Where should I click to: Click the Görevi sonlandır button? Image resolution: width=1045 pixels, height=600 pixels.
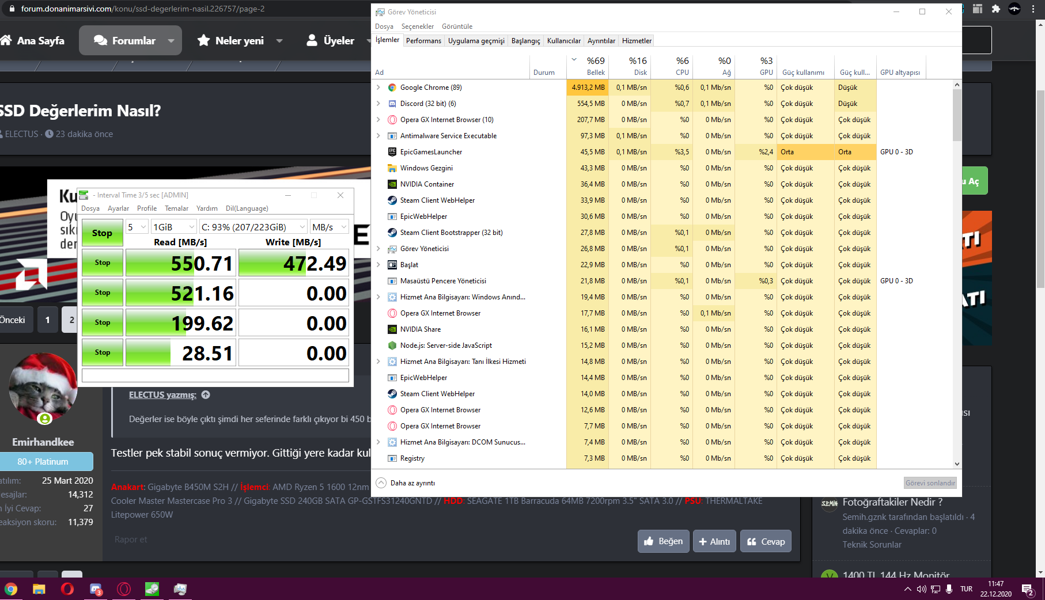point(930,483)
